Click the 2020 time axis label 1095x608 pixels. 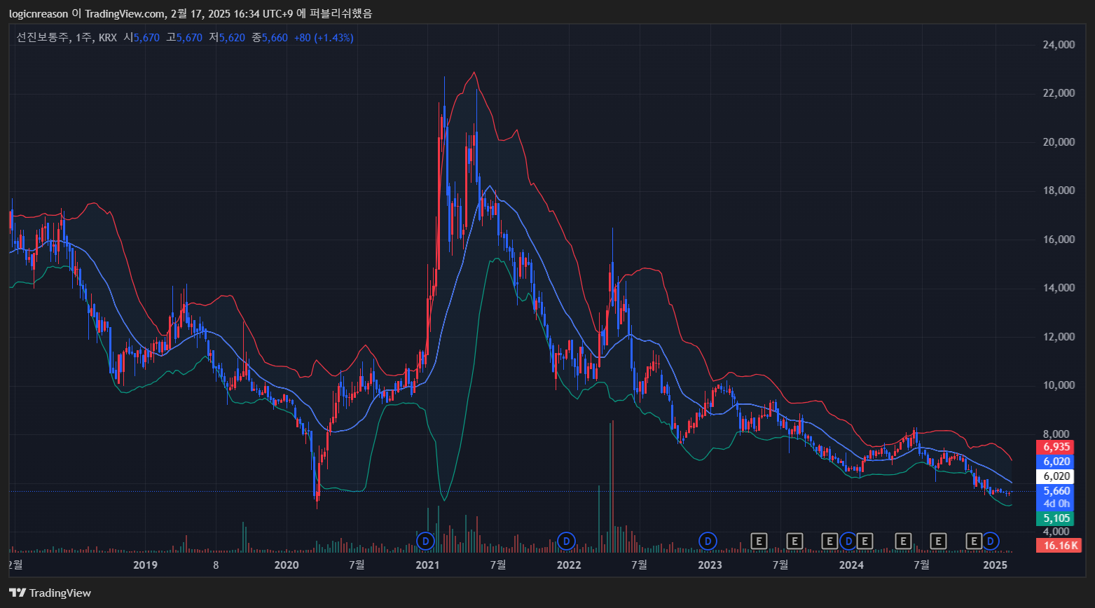(x=287, y=565)
